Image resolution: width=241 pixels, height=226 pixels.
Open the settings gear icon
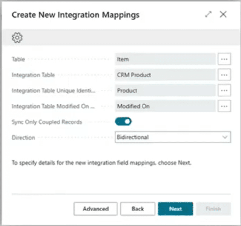point(17,38)
